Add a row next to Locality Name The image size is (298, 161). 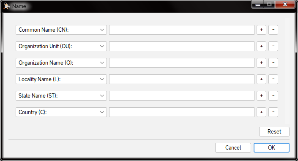[x=261, y=79]
